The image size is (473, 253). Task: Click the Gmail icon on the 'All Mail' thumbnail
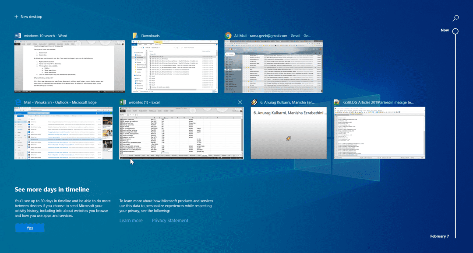[x=228, y=35]
